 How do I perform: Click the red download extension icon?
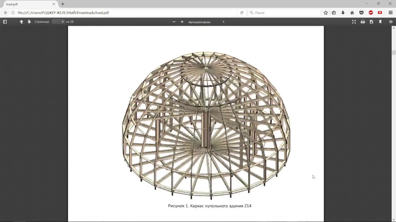[380, 13]
